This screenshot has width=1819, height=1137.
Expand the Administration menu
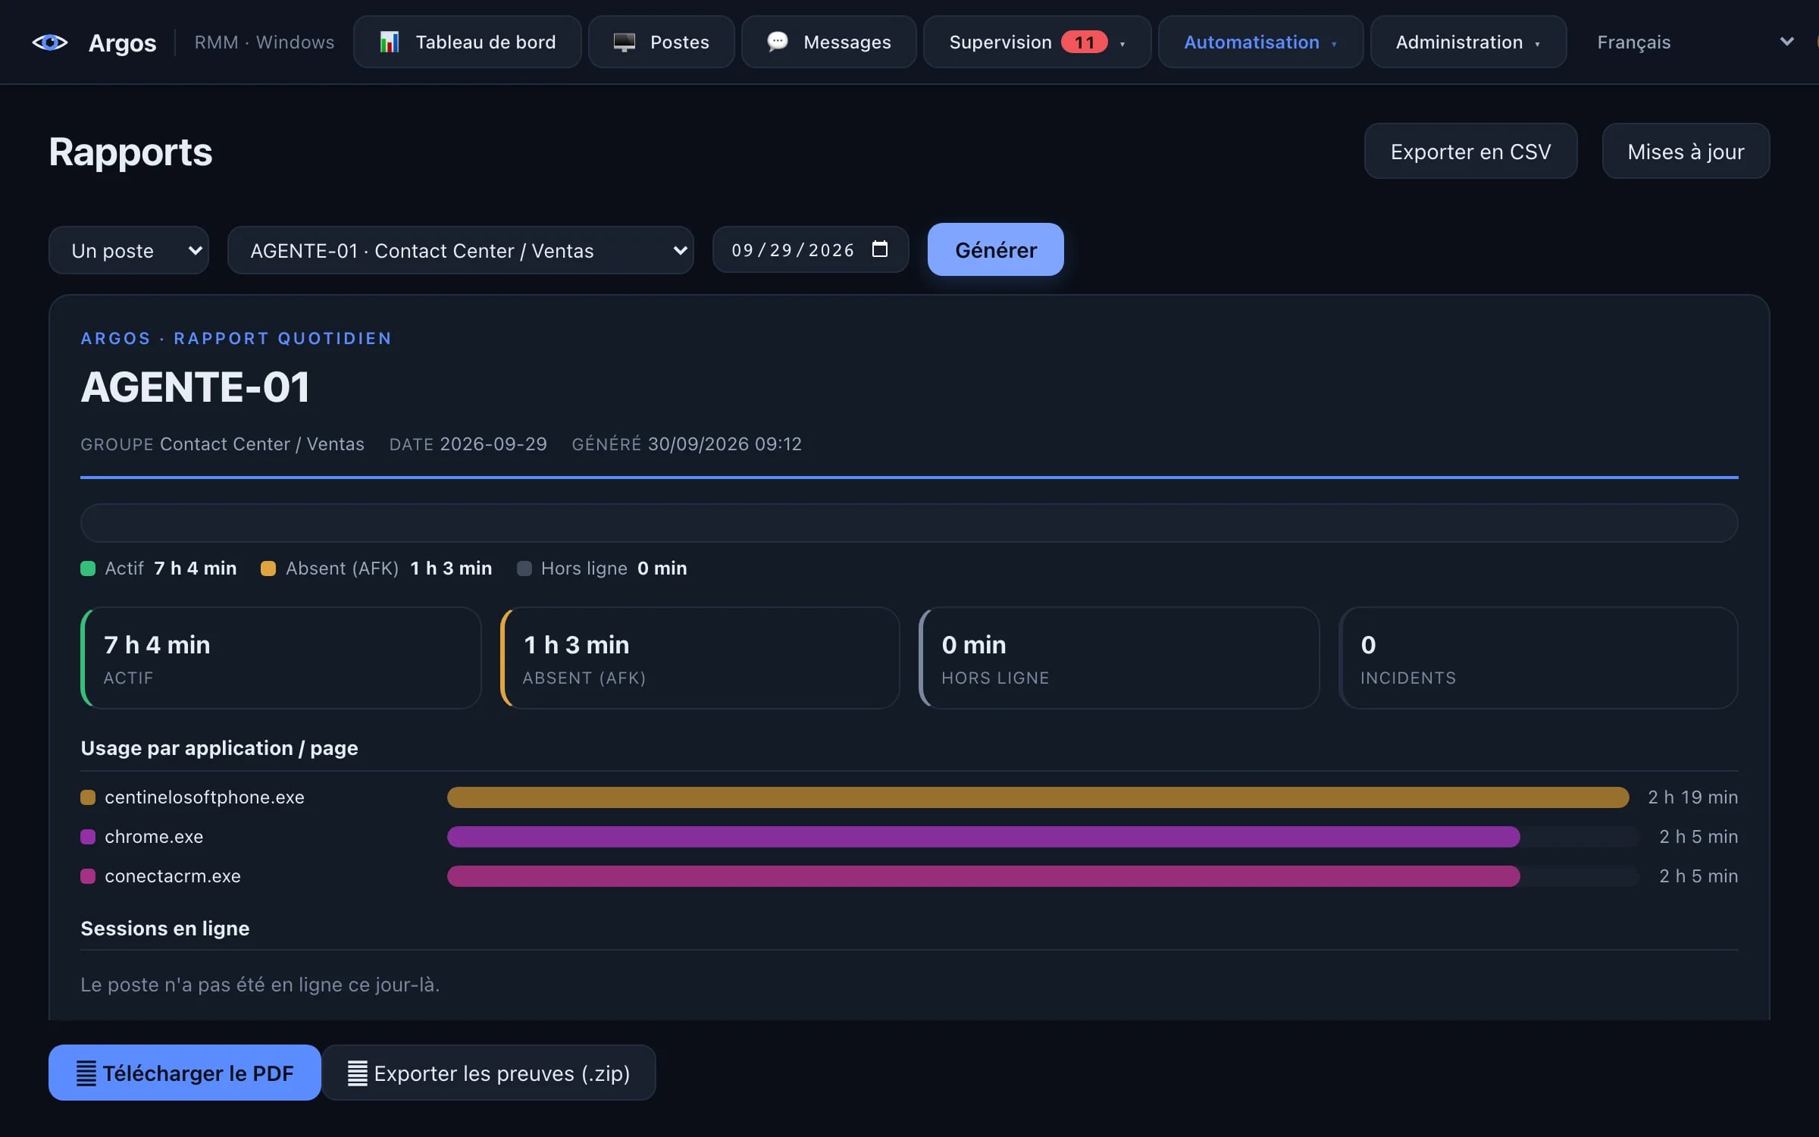1468,42
